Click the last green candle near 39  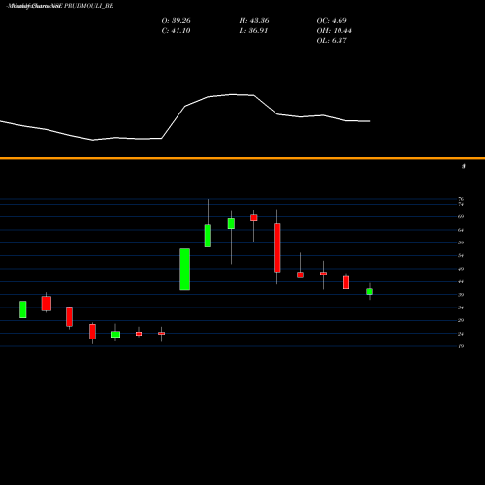pos(370,292)
